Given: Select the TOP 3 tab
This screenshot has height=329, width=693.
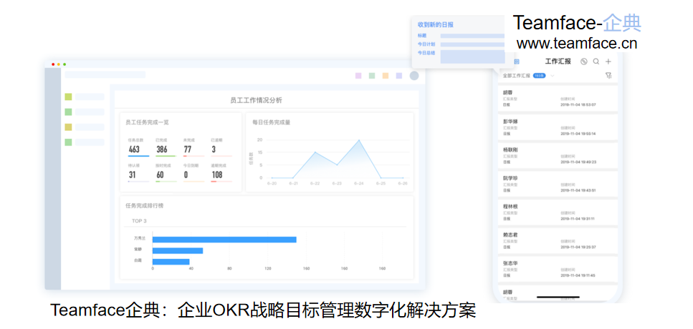Looking at the screenshot, I should coord(139,221).
